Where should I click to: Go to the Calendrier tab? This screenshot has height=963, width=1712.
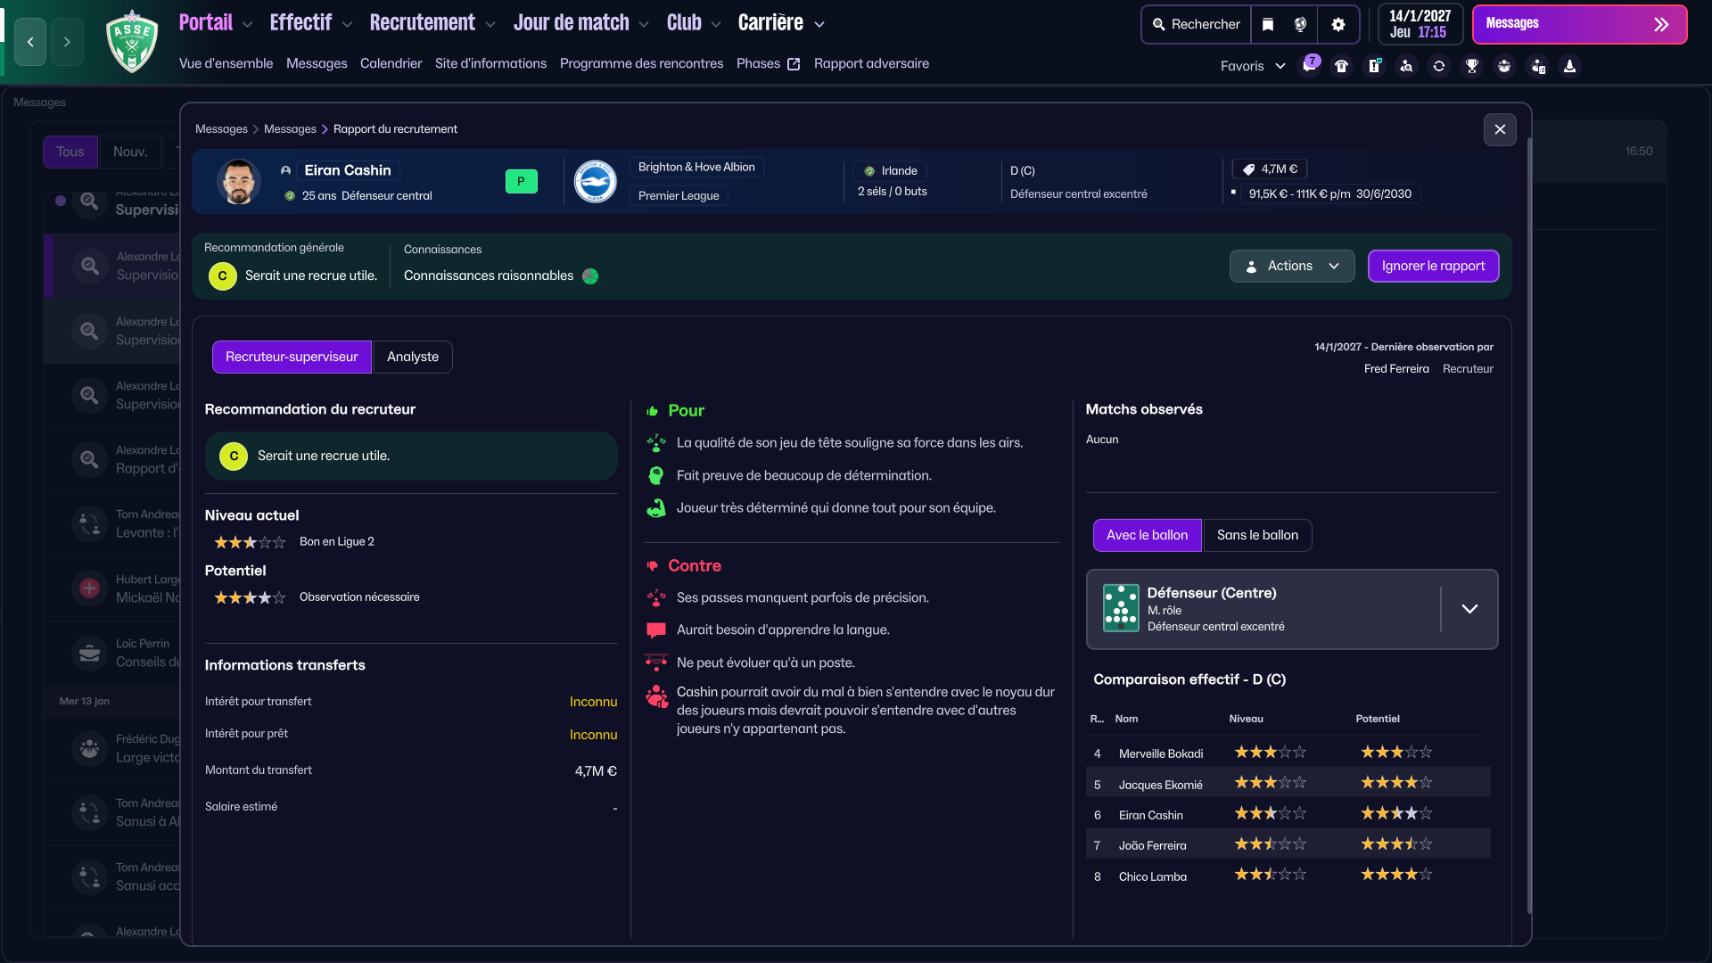[x=391, y=63]
